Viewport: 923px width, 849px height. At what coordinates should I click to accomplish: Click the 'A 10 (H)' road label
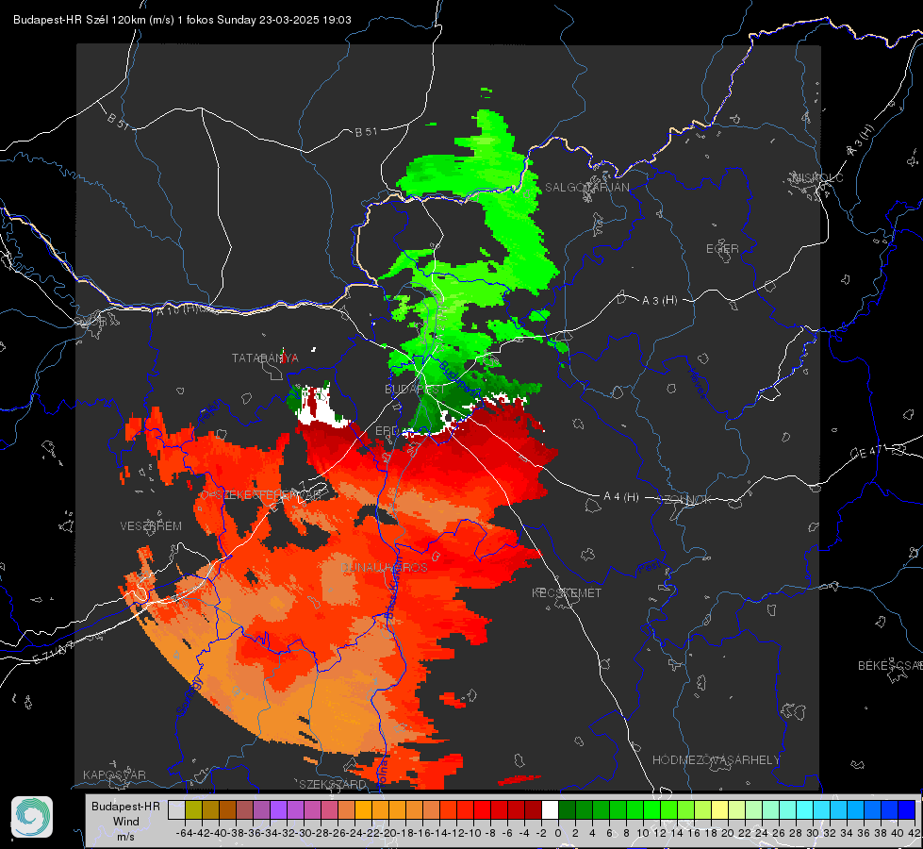176,309
